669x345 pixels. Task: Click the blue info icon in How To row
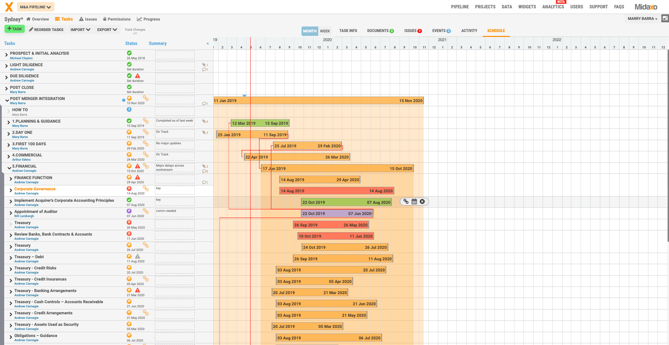pos(129,109)
